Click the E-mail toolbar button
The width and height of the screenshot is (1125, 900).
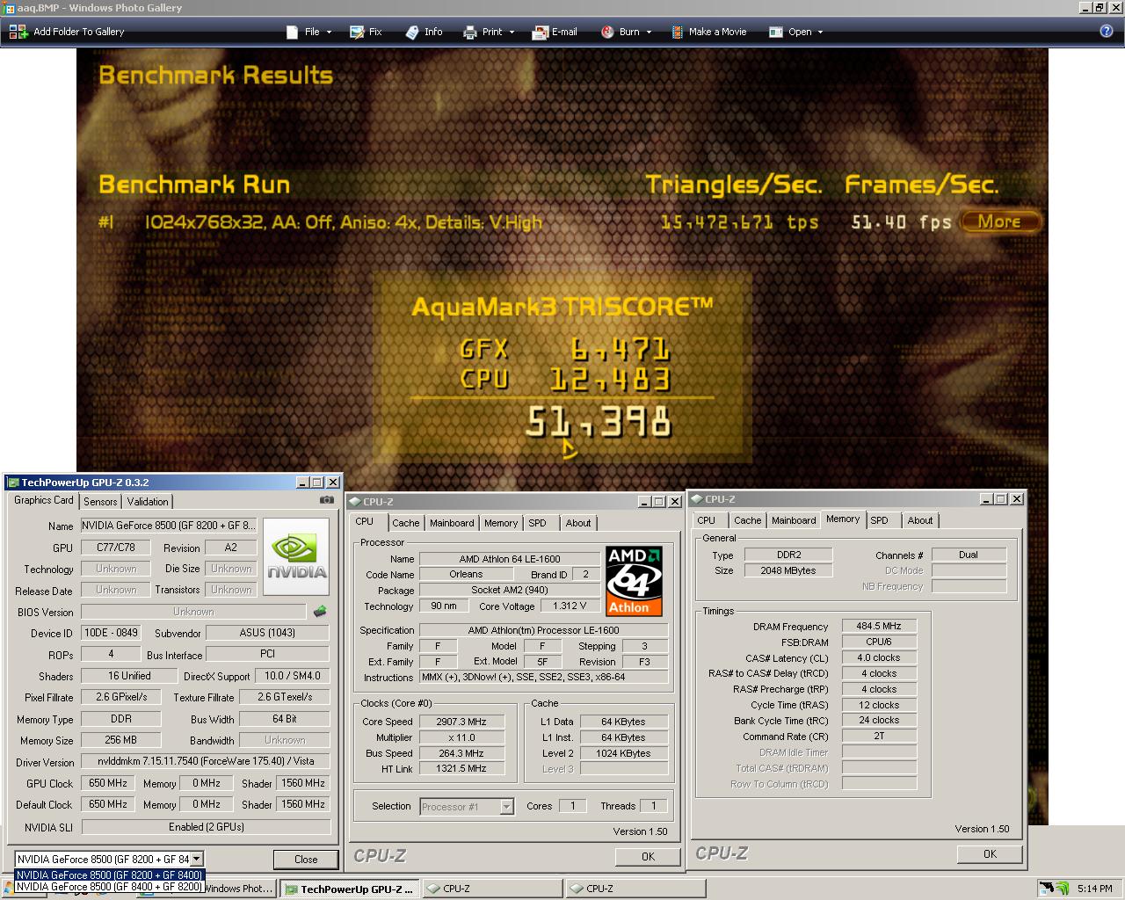(555, 32)
